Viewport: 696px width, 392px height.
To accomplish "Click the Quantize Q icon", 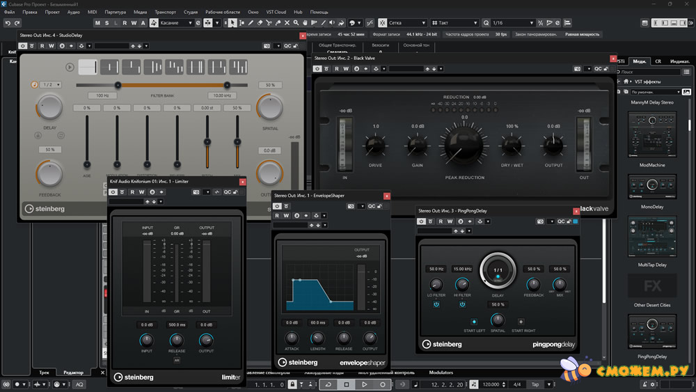I will [x=486, y=23].
